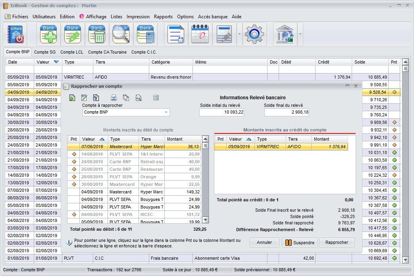Click the add transaction Bank plus icon

[49, 35]
